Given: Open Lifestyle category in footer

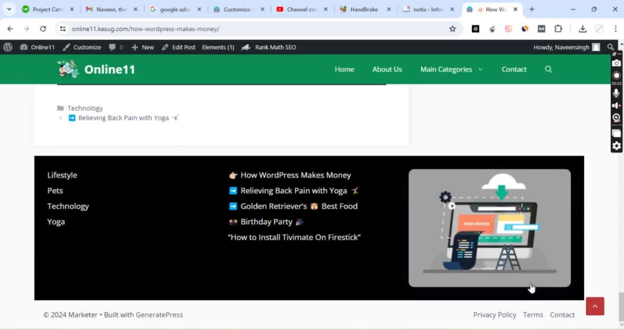Looking at the screenshot, I should [62, 175].
